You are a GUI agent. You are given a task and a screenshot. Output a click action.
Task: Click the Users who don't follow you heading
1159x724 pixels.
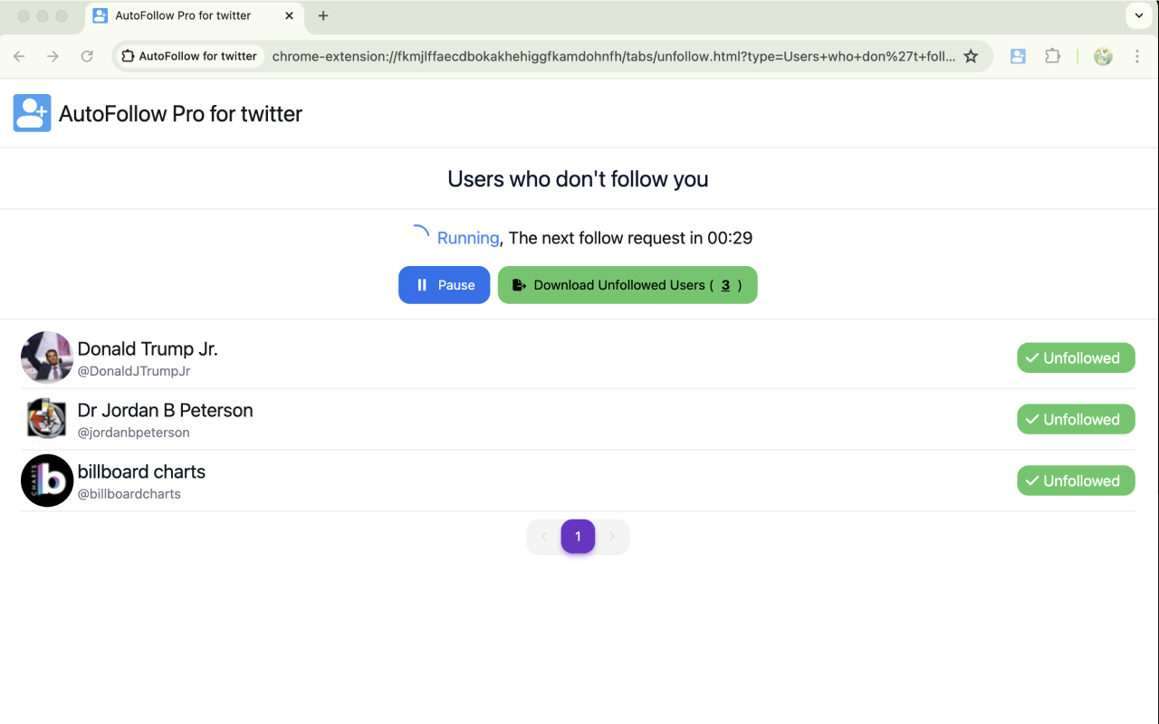tap(578, 179)
